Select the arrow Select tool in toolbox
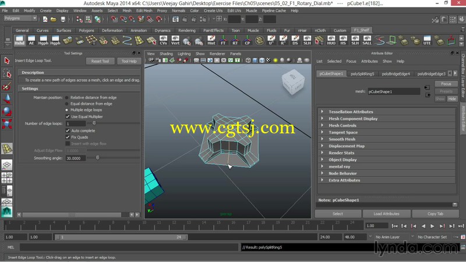466x262 pixels. [x=7, y=61]
